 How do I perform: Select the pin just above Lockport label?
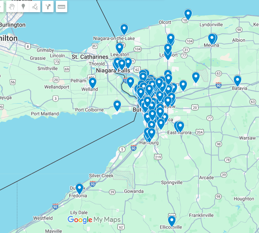tap(168, 48)
